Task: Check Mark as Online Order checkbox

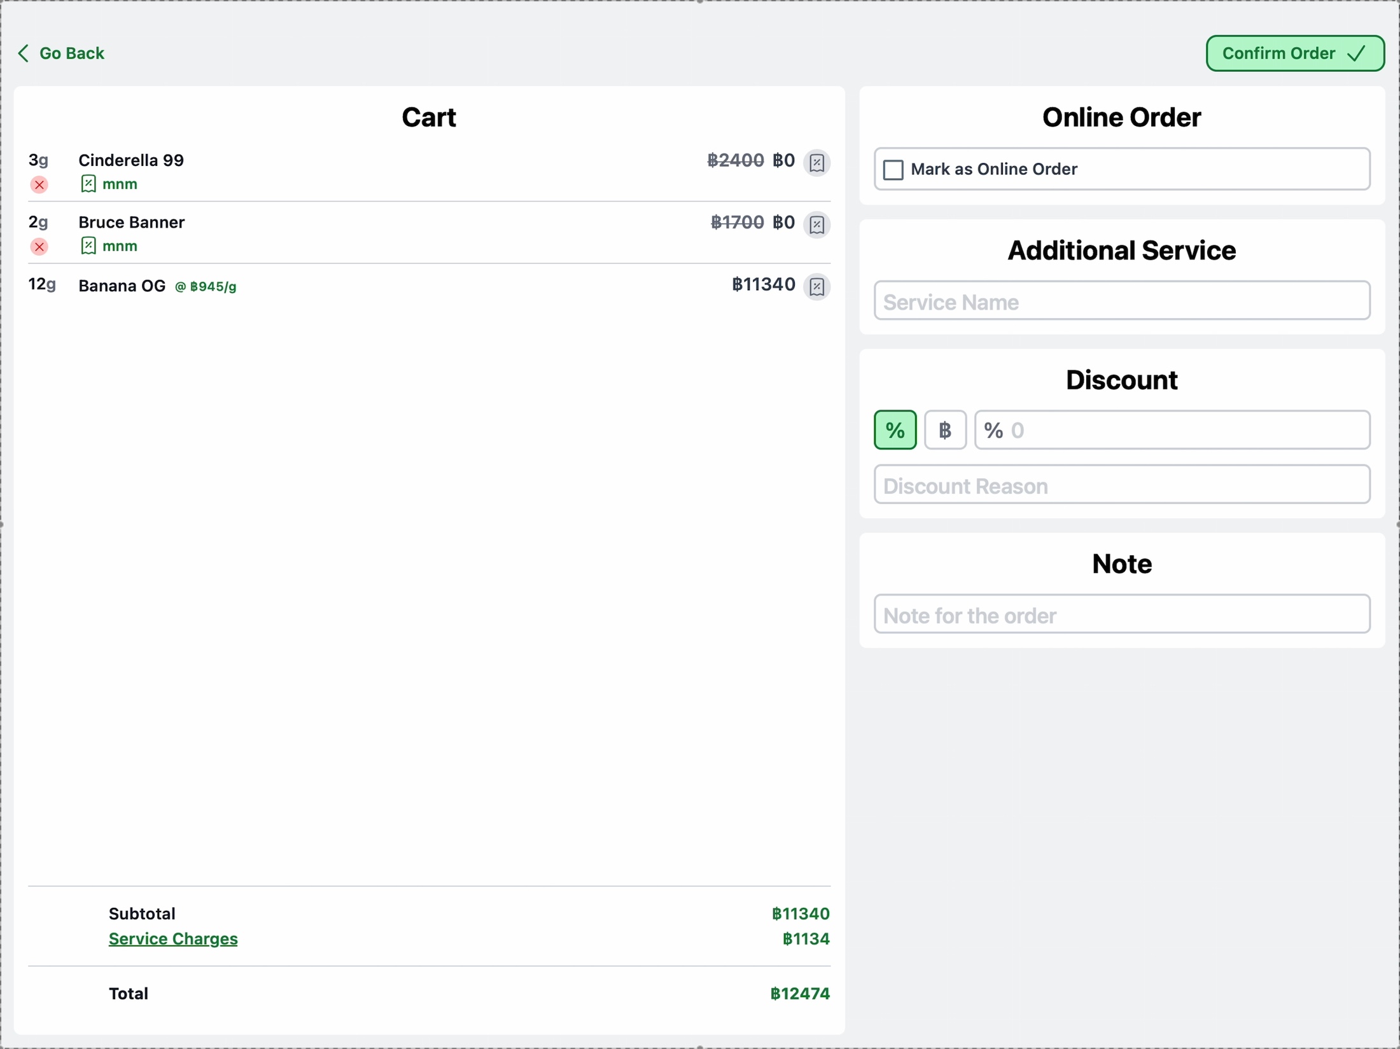Action: click(x=893, y=170)
